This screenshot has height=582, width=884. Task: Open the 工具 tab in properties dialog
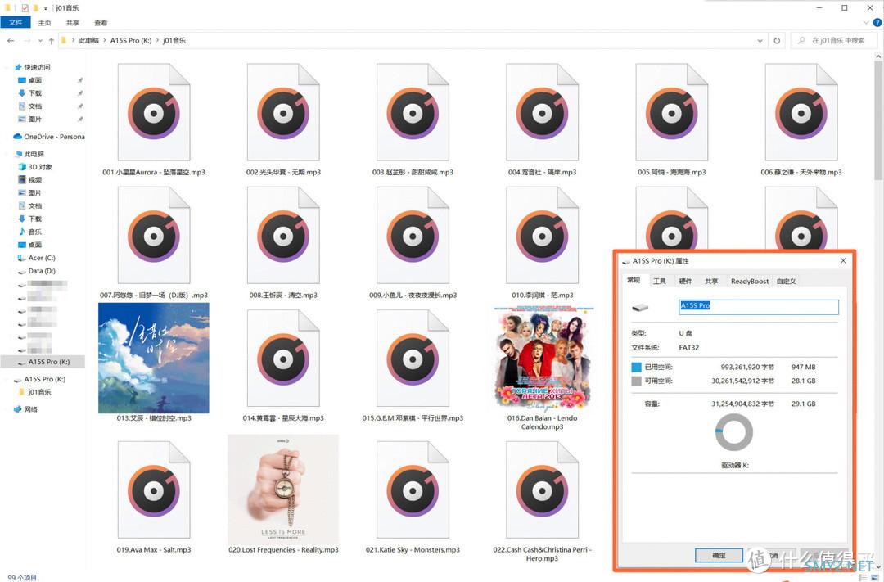659,281
